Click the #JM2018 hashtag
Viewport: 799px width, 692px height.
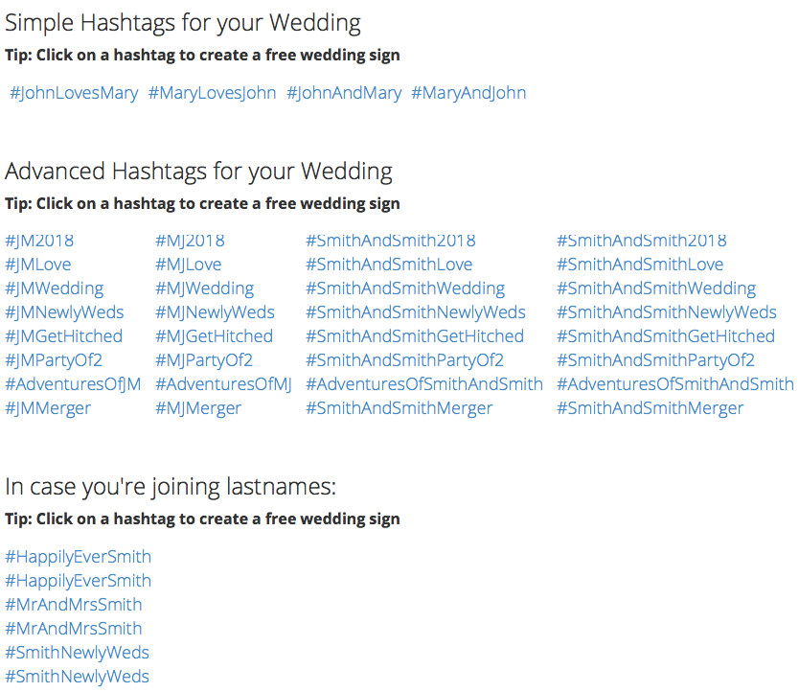(39, 241)
